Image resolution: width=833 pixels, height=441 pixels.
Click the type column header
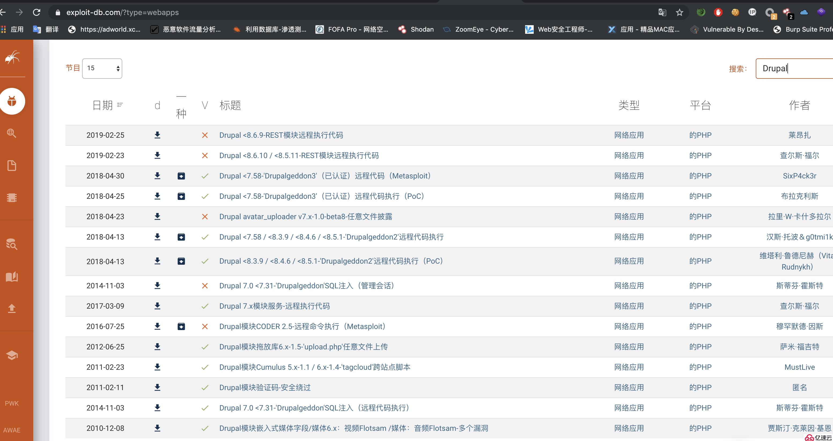tap(629, 105)
